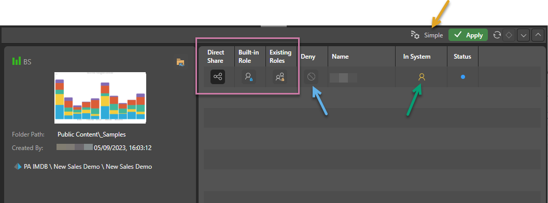Viewport: 548px width, 203px height.
Task: Click the blue Status dot
Action: pos(463,77)
